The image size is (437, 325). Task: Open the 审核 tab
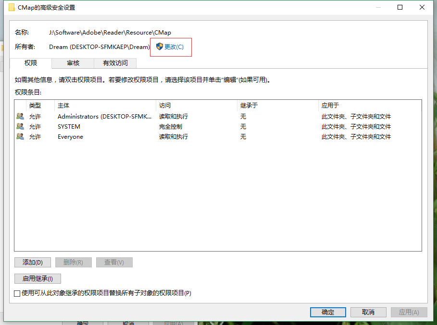click(x=73, y=63)
